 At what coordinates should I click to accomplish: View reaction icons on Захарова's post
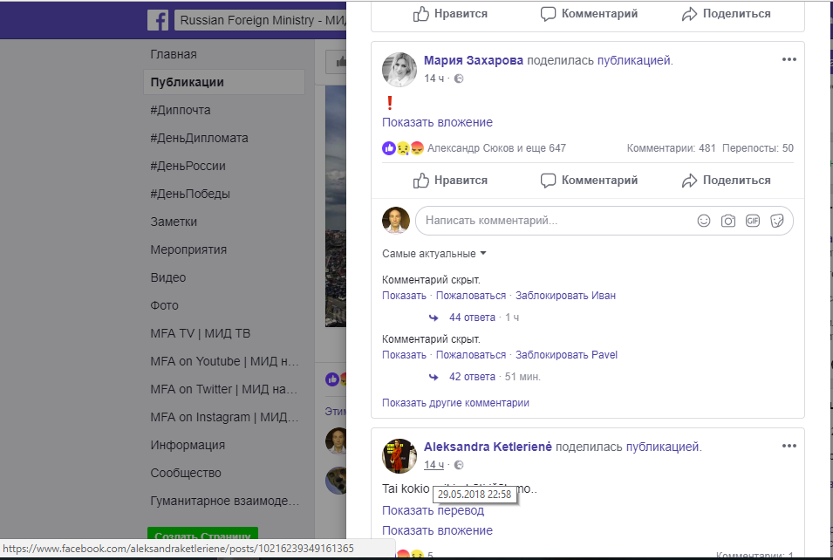pos(403,148)
